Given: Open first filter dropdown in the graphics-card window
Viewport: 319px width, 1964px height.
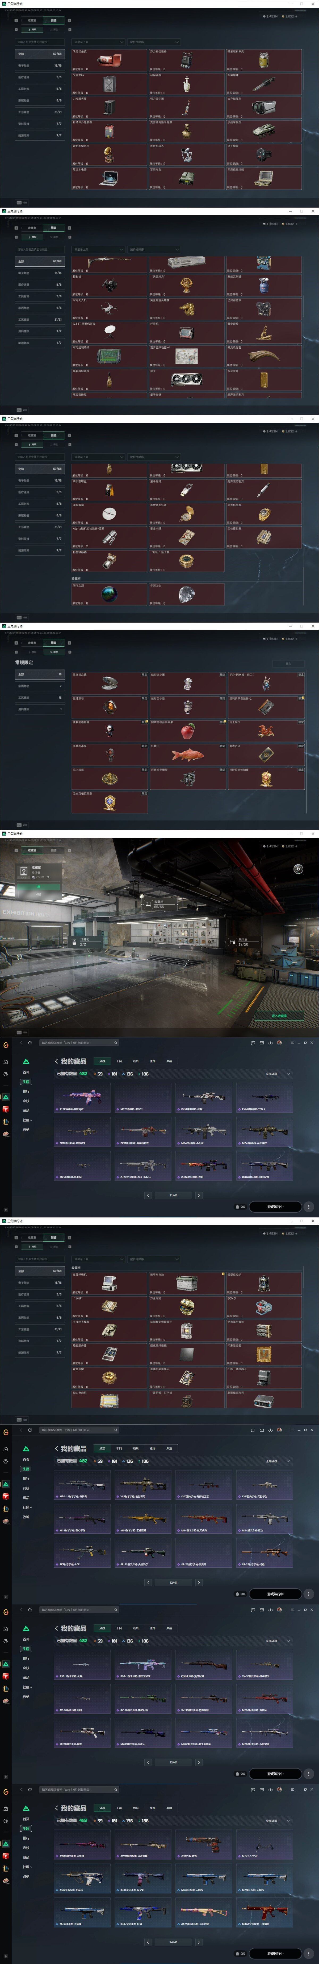Looking at the screenshot, I should (98, 249).
